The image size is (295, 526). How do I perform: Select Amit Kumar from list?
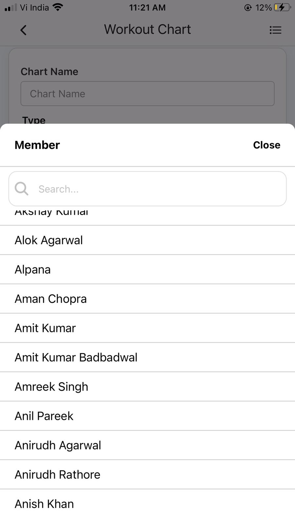point(45,328)
